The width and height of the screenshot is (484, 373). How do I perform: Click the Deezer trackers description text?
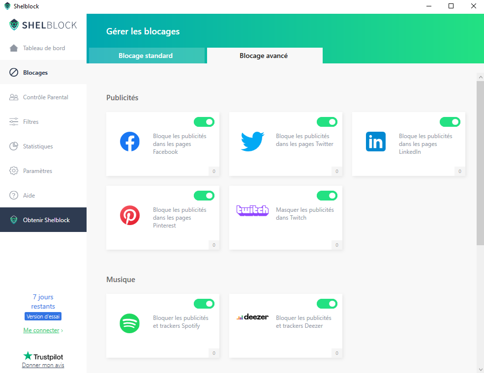pyautogui.click(x=303, y=322)
